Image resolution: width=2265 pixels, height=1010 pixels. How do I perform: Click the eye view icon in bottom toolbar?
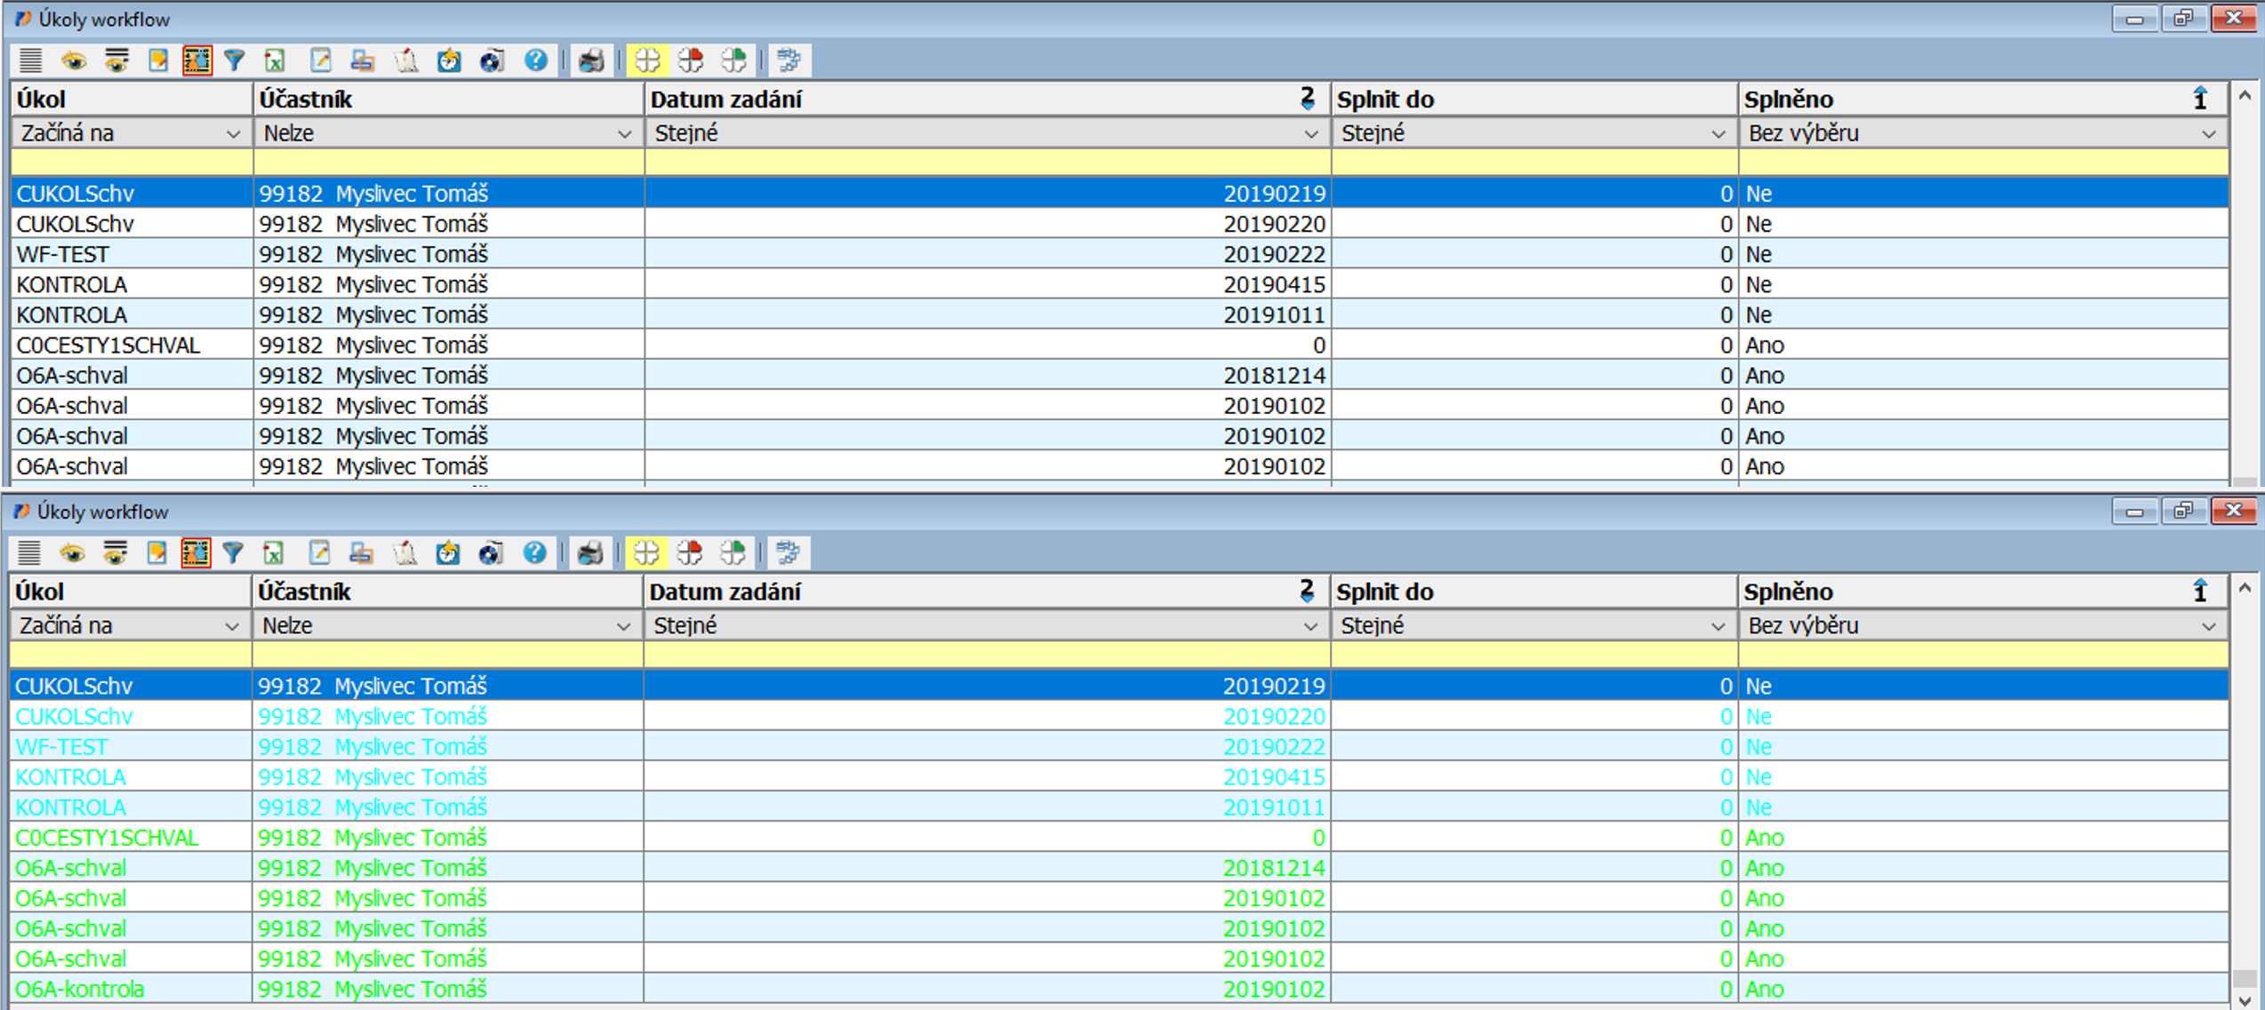[72, 553]
